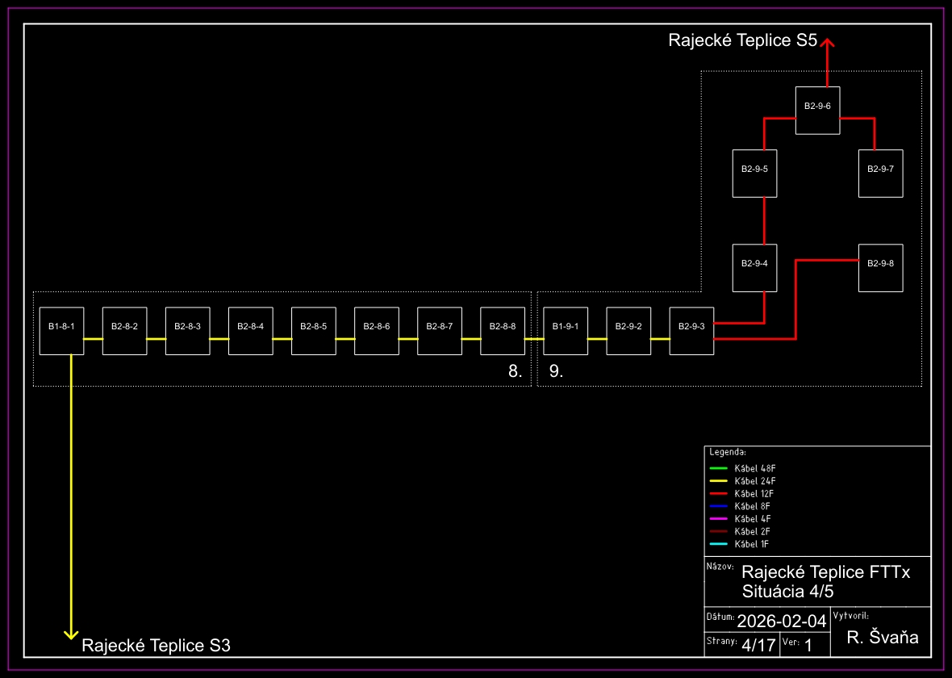
Task: Select the author name R. Švaňa
Action: 882,638
